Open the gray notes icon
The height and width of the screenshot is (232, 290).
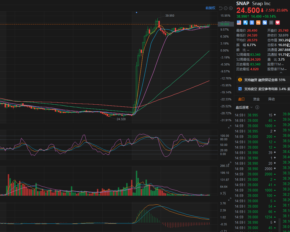271,23
